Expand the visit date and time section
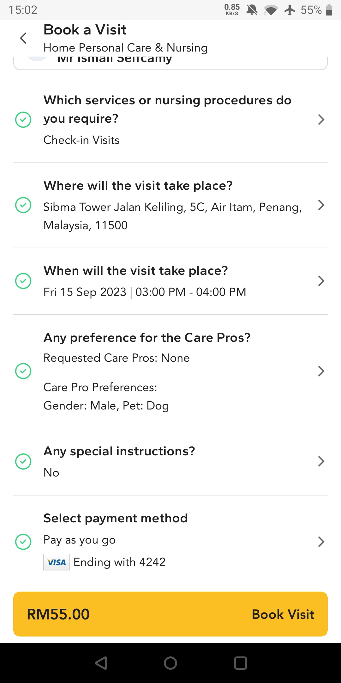 (321, 281)
